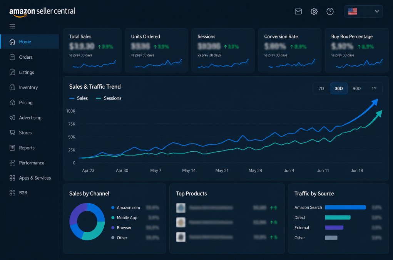
Task: Toggle the Sales legend series
Action: click(x=79, y=98)
